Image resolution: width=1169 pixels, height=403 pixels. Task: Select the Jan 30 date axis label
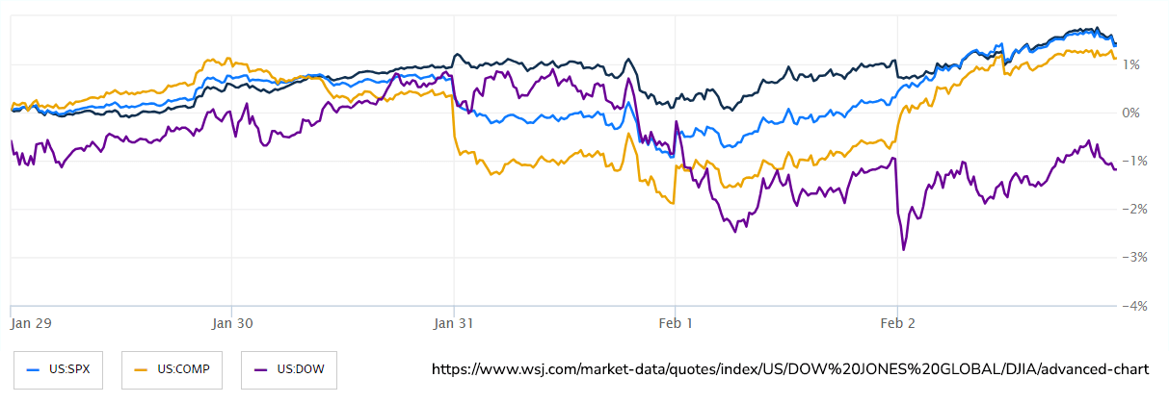point(232,323)
